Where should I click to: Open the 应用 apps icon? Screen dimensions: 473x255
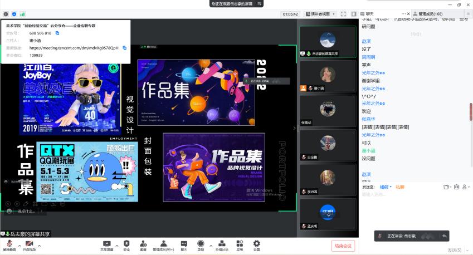(x=240, y=243)
